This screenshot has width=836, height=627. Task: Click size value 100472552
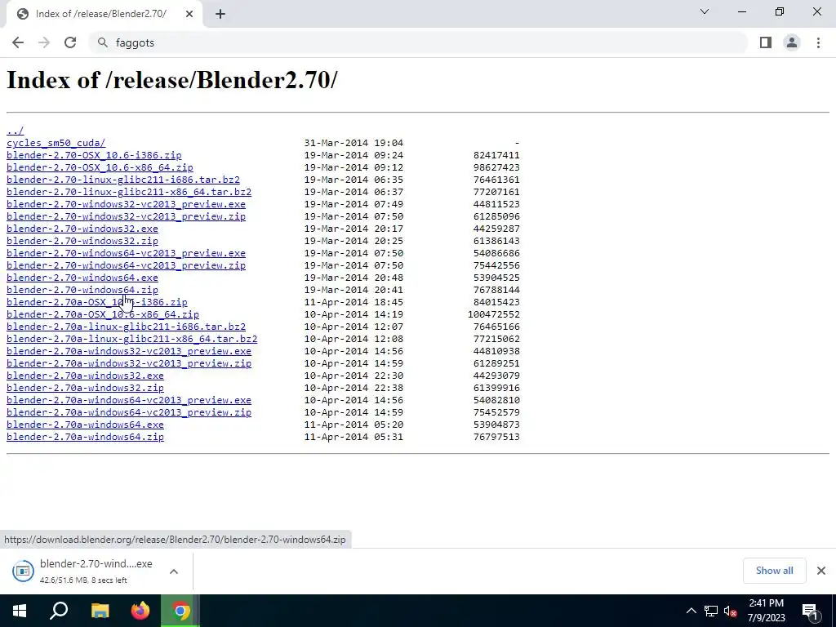pos(494,314)
